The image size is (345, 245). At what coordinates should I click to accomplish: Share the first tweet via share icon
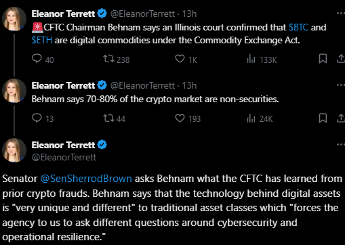(341, 59)
